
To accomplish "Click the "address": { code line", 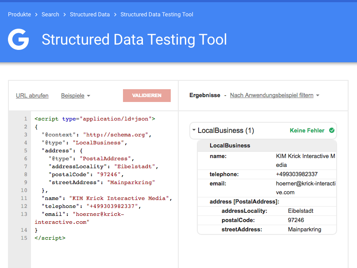I will [x=62, y=151].
